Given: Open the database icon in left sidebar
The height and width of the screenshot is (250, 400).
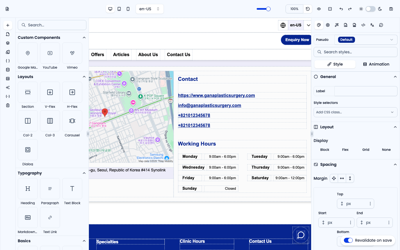Looking at the screenshot, I should click(8, 70).
